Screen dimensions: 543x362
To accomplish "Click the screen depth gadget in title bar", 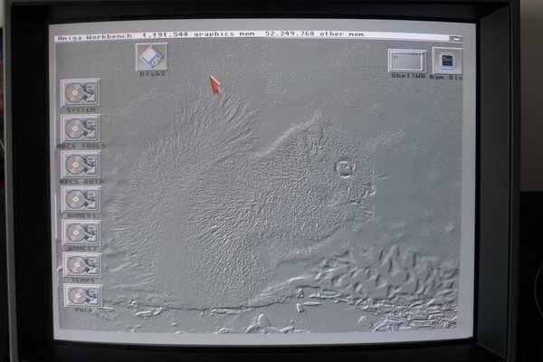I will coord(455,36).
